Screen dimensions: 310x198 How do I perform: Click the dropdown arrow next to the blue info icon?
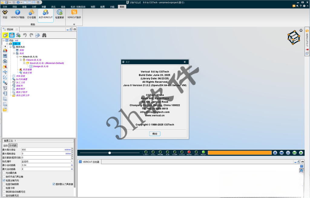click(21, 2)
